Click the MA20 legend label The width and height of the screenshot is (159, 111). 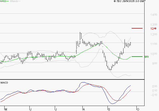(x=3, y=2)
